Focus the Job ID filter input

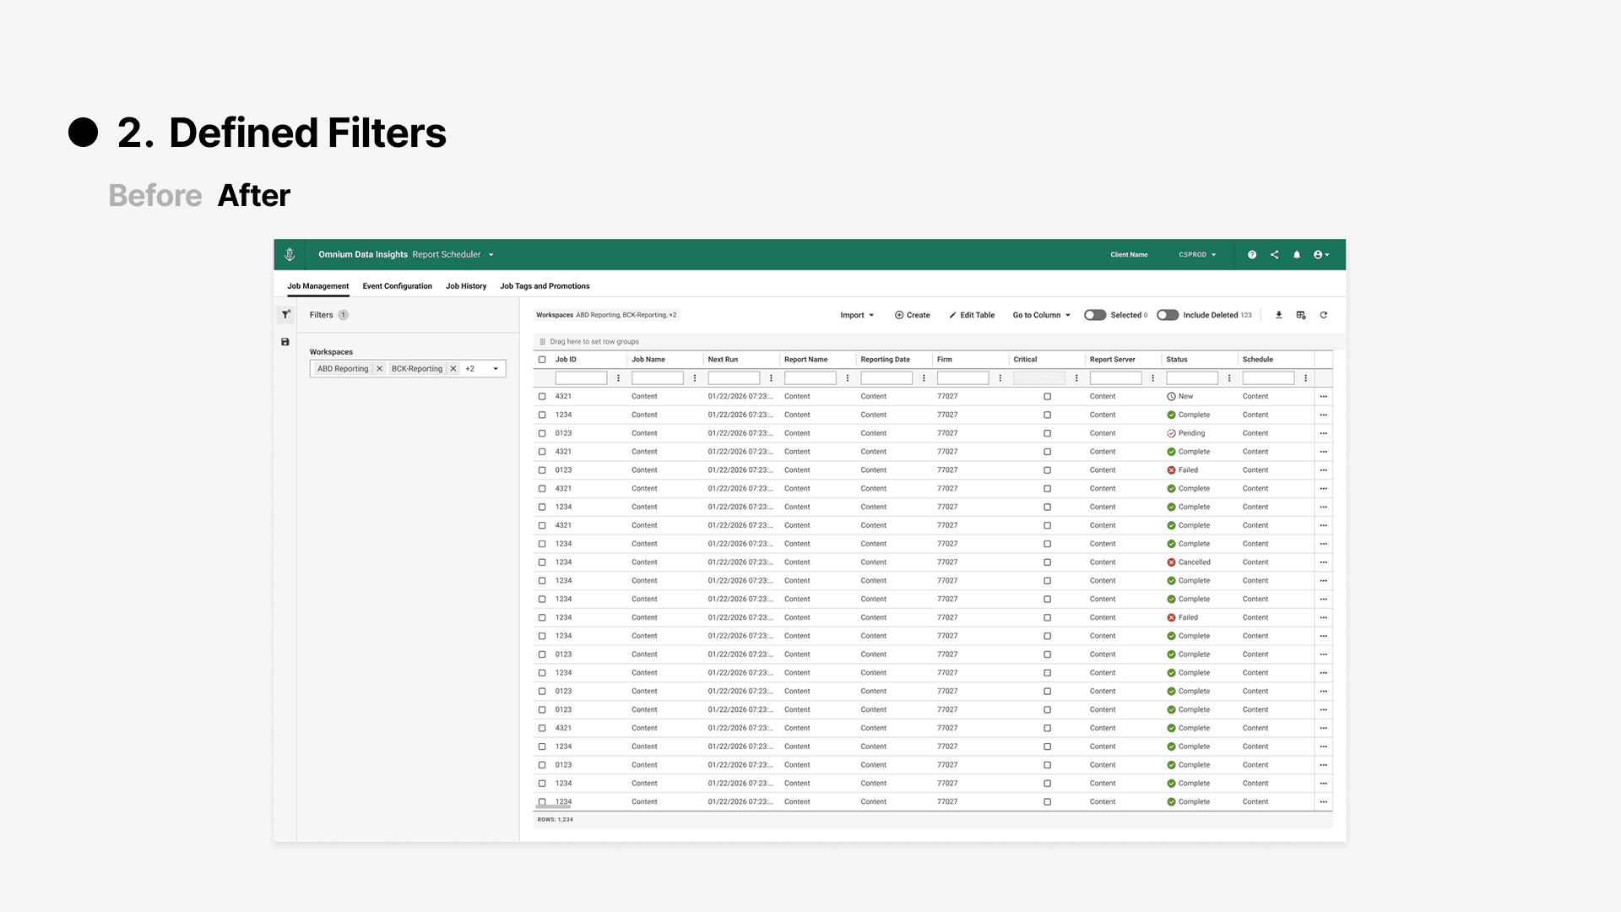[x=581, y=378]
